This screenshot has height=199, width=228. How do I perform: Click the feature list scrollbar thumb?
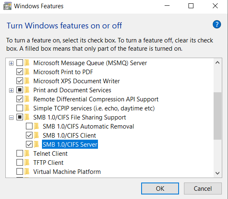[x=218, y=116]
